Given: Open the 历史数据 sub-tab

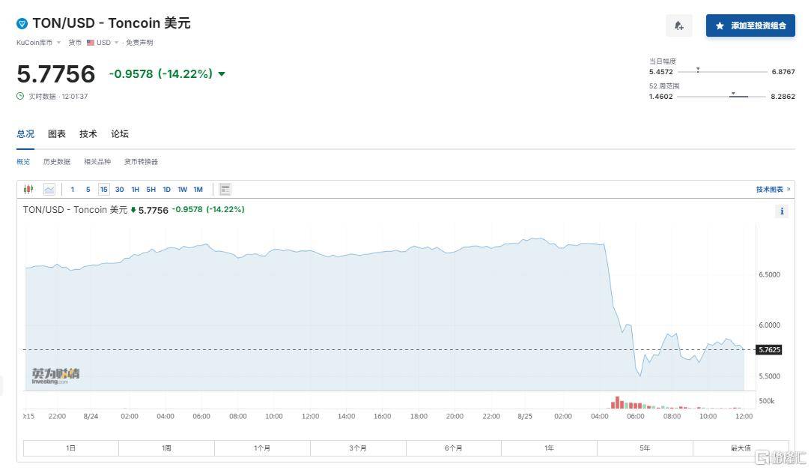Looking at the screenshot, I should click(x=57, y=162).
